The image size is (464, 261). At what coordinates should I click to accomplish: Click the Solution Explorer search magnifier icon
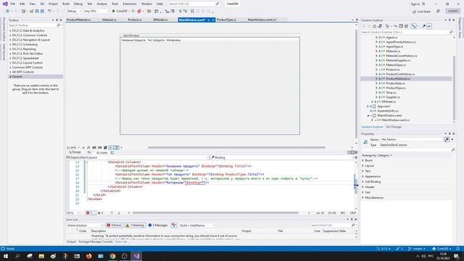[x=451, y=32]
